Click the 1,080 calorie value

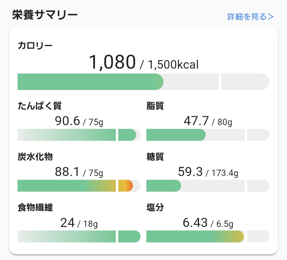[112, 62]
